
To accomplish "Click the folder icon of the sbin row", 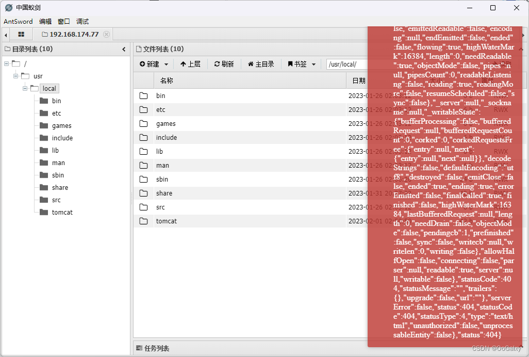I will 143,179.
